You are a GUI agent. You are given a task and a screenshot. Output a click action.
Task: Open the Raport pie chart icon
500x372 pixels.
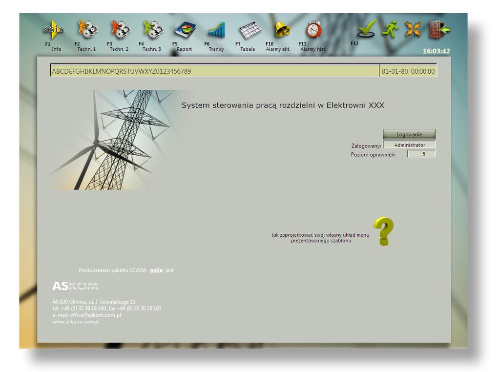click(185, 30)
